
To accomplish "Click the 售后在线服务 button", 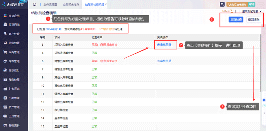I will click(237, 4).
